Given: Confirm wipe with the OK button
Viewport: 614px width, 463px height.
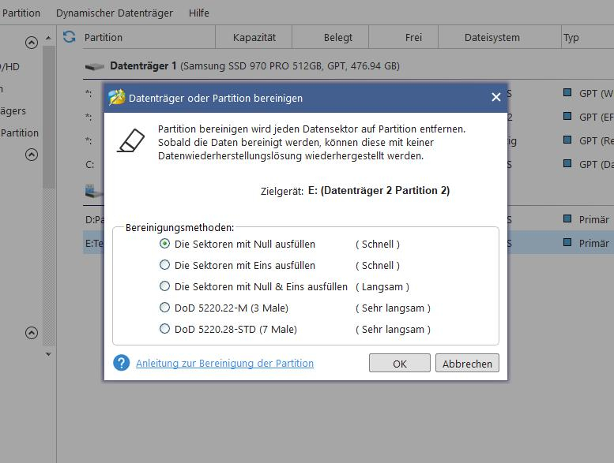Looking at the screenshot, I should click(400, 363).
